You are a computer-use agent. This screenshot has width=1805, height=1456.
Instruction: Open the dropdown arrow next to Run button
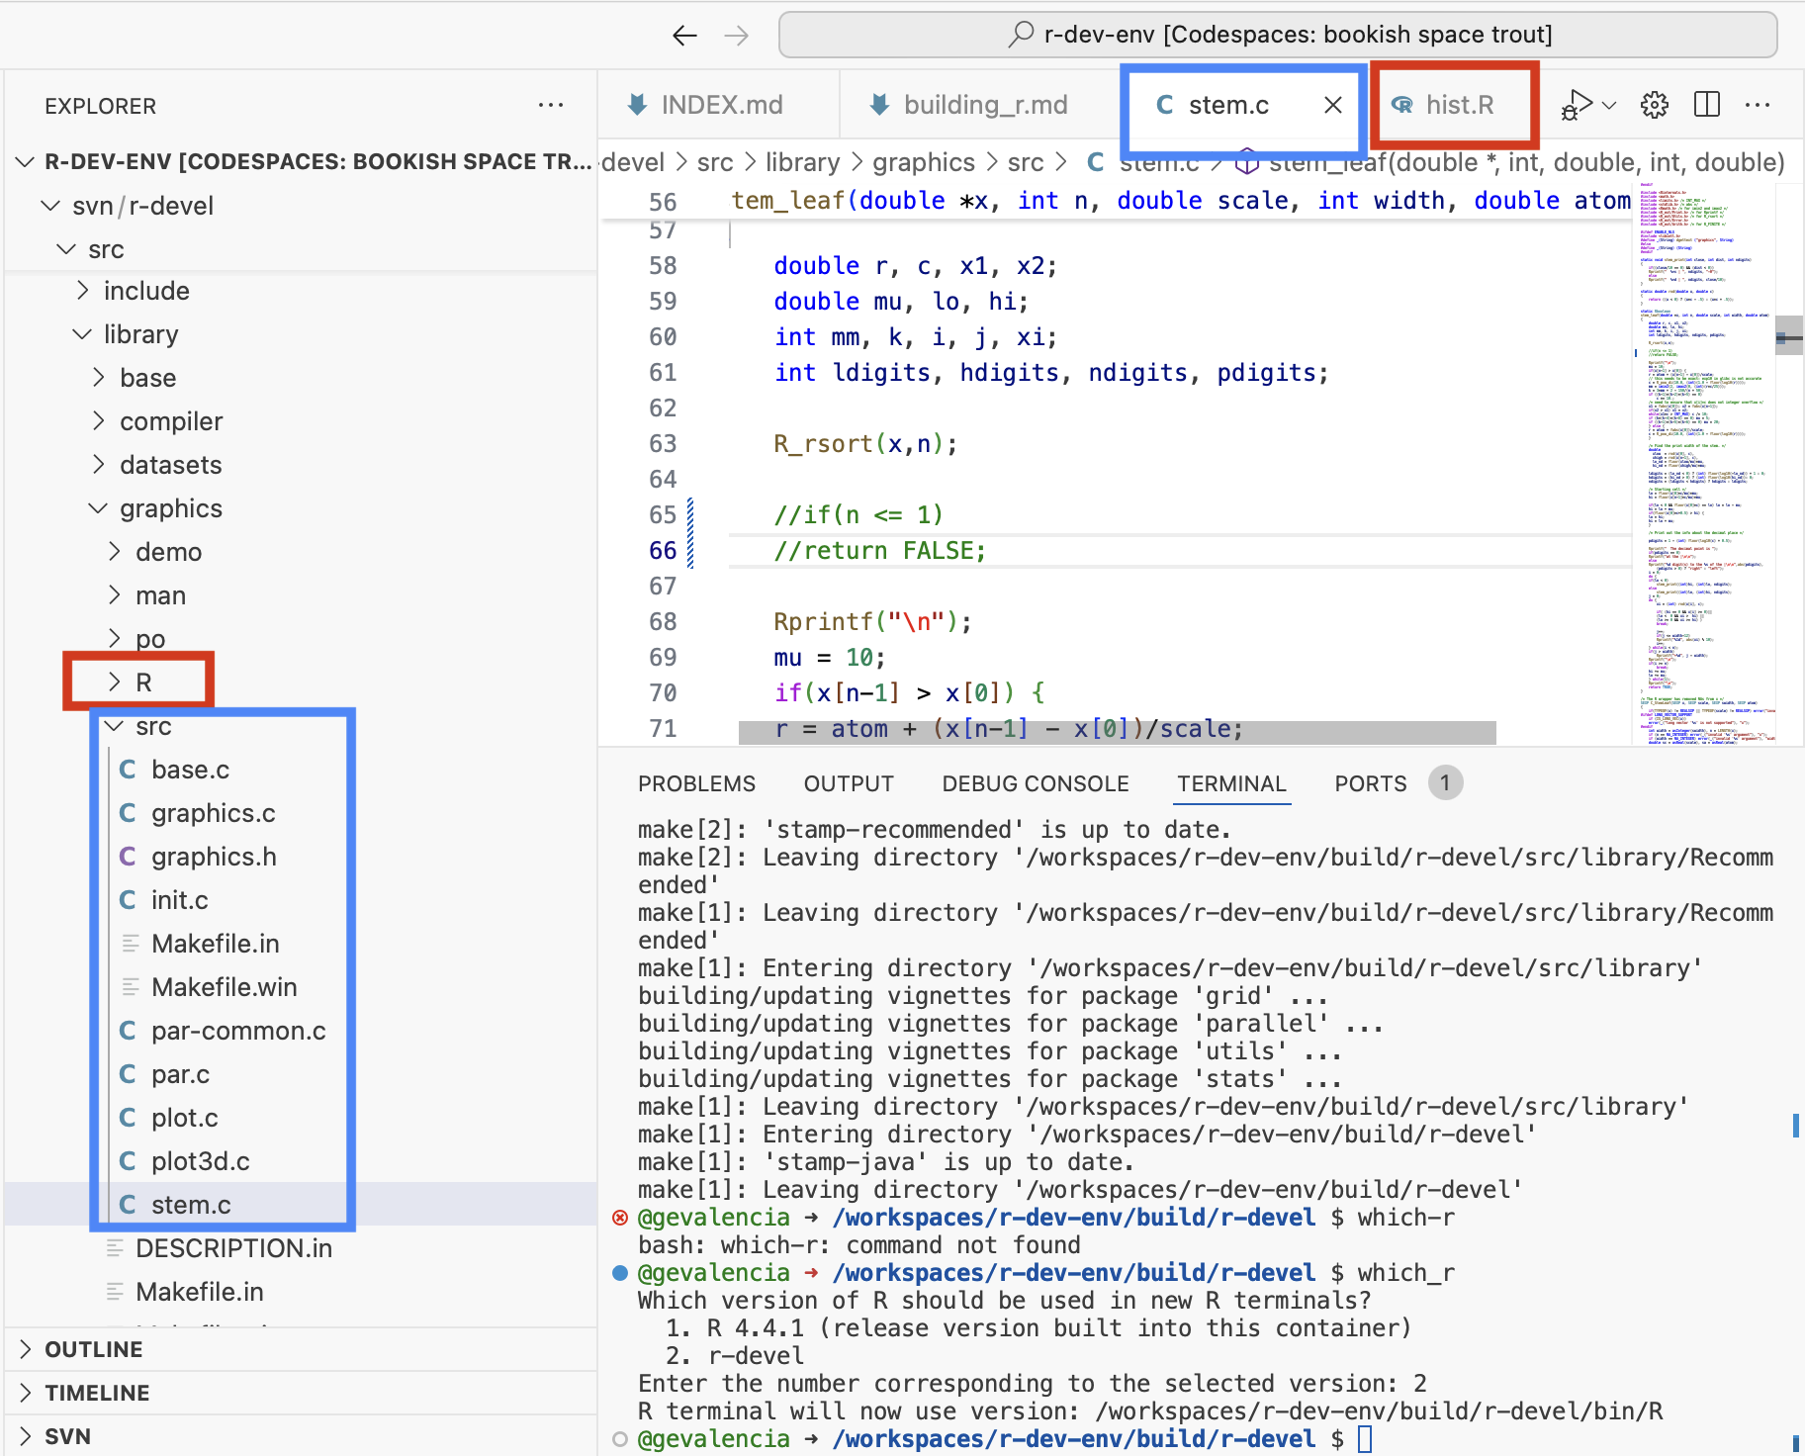coord(1610,105)
